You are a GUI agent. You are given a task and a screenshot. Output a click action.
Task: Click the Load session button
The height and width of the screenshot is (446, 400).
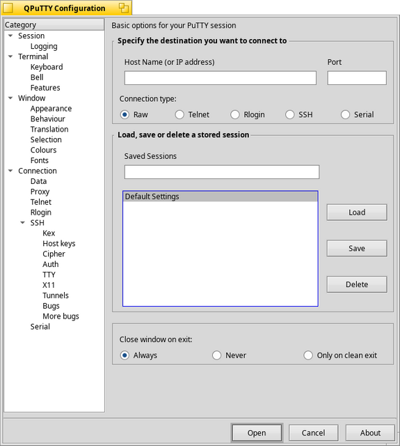357,212
